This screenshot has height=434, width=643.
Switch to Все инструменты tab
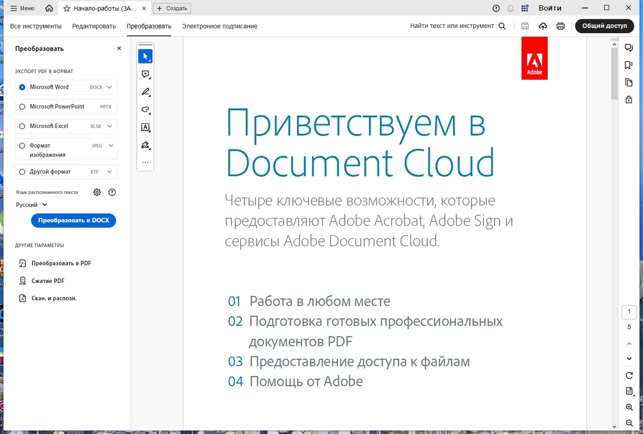click(x=36, y=26)
